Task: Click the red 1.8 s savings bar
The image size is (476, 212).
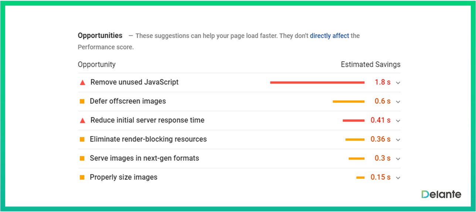Action: tap(317, 82)
